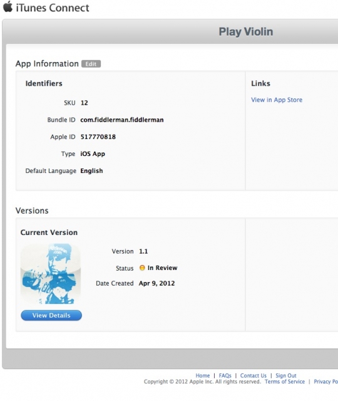The image size is (338, 401).
Task: Click the iTunes Connect header title
Action: [53, 8]
